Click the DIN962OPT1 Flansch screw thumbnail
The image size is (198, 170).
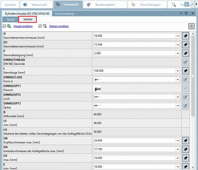(97, 88)
